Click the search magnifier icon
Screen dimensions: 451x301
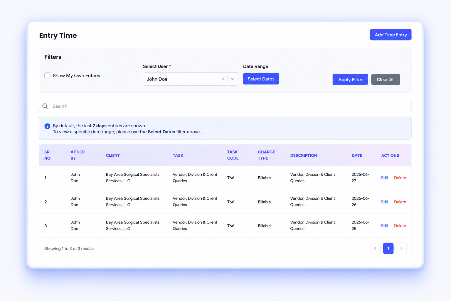45,106
